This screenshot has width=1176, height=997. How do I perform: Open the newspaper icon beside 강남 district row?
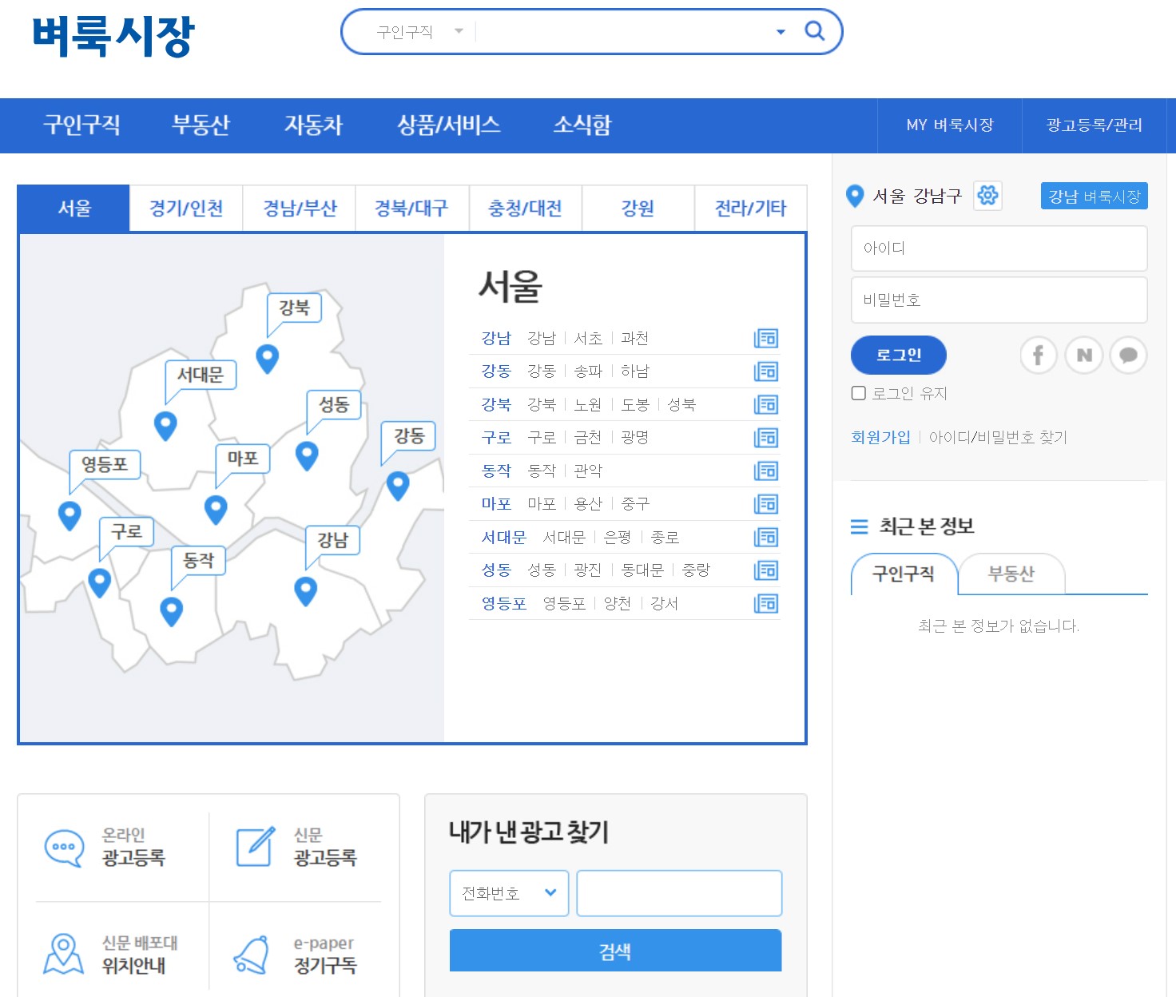[x=765, y=338]
